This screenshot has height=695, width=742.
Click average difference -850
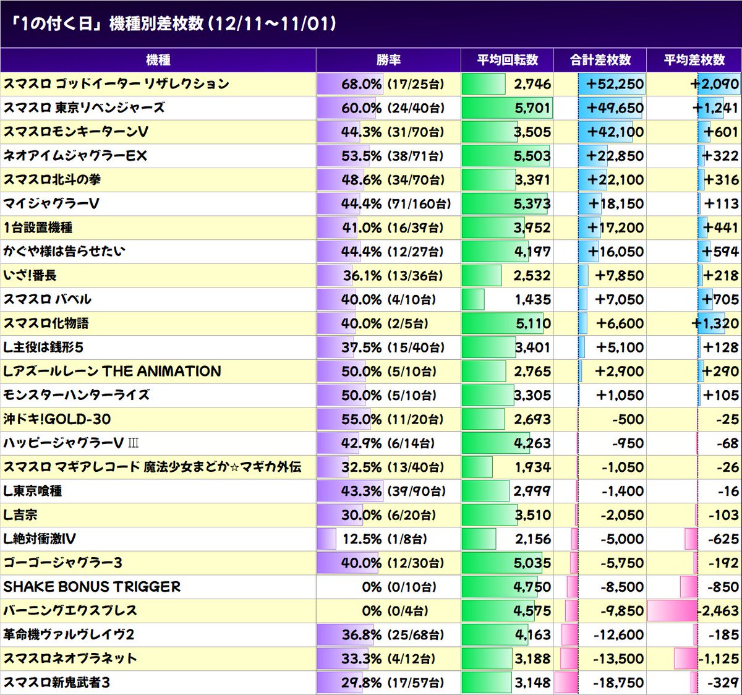(x=723, y=587)
